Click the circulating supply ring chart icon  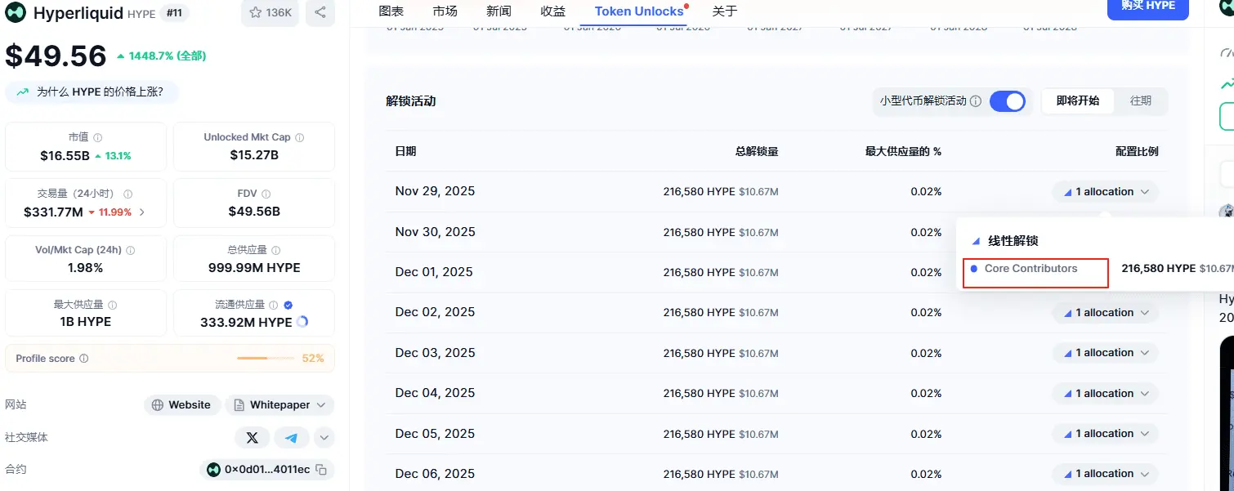coord(302,322)
